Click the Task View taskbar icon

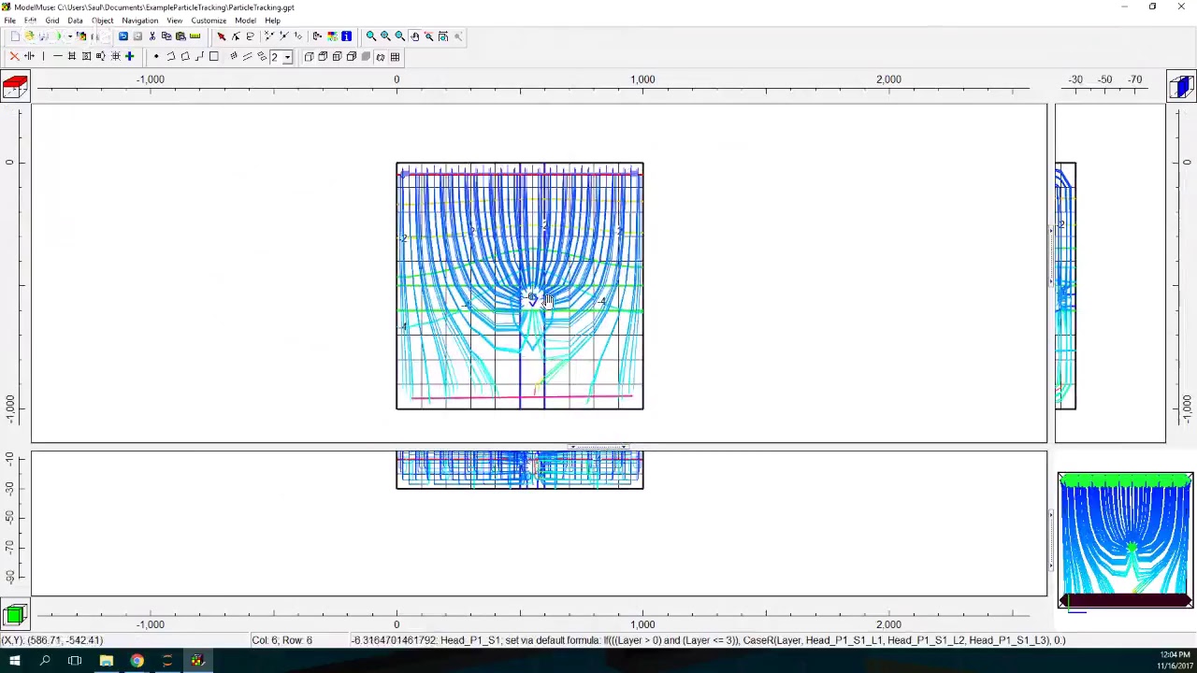pyautogui.click(x=75, y=661)
